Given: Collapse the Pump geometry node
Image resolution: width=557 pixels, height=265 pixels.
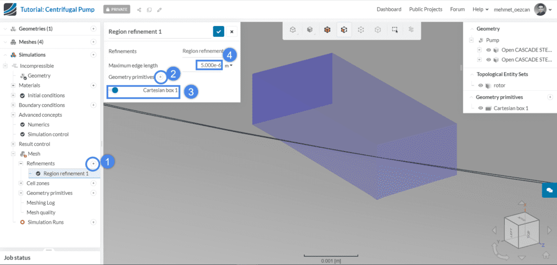Looking at the screenshot, I should tap(472, 40).
